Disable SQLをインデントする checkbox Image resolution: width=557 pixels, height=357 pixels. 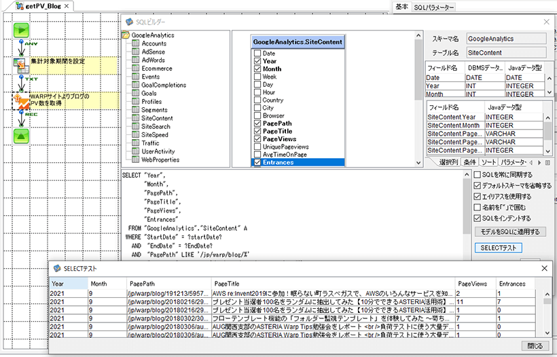pyautogui.click(x=478, y=219)
